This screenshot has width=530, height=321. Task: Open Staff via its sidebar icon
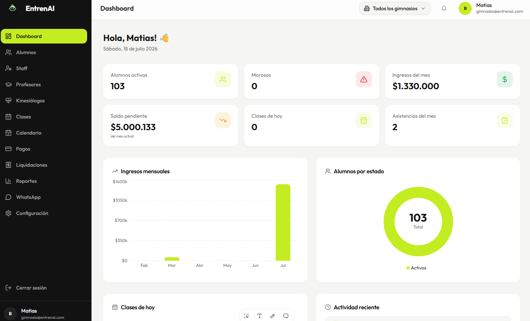[x=8, y=68]
